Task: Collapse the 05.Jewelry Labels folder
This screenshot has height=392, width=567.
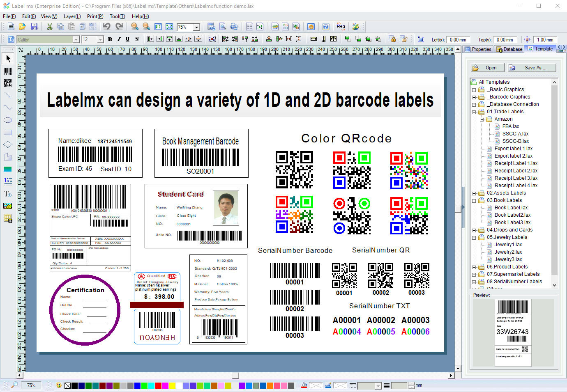Action: point(474,237)
